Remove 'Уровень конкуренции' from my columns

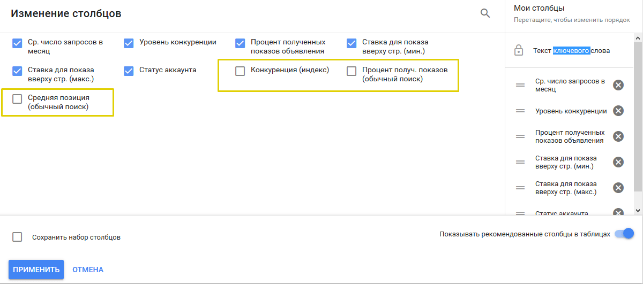pyautogui.click(x=618, y=111)
